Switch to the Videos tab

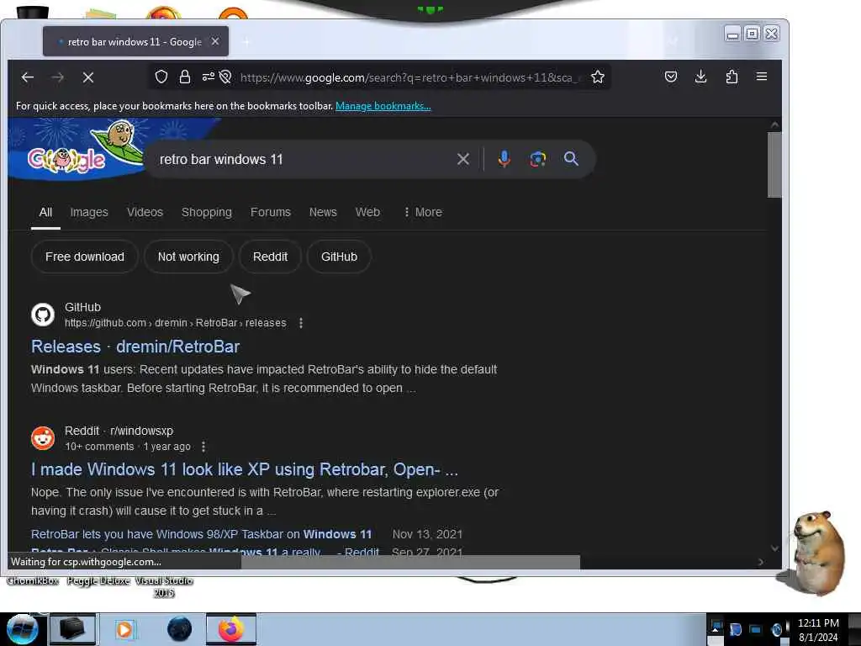145,212
